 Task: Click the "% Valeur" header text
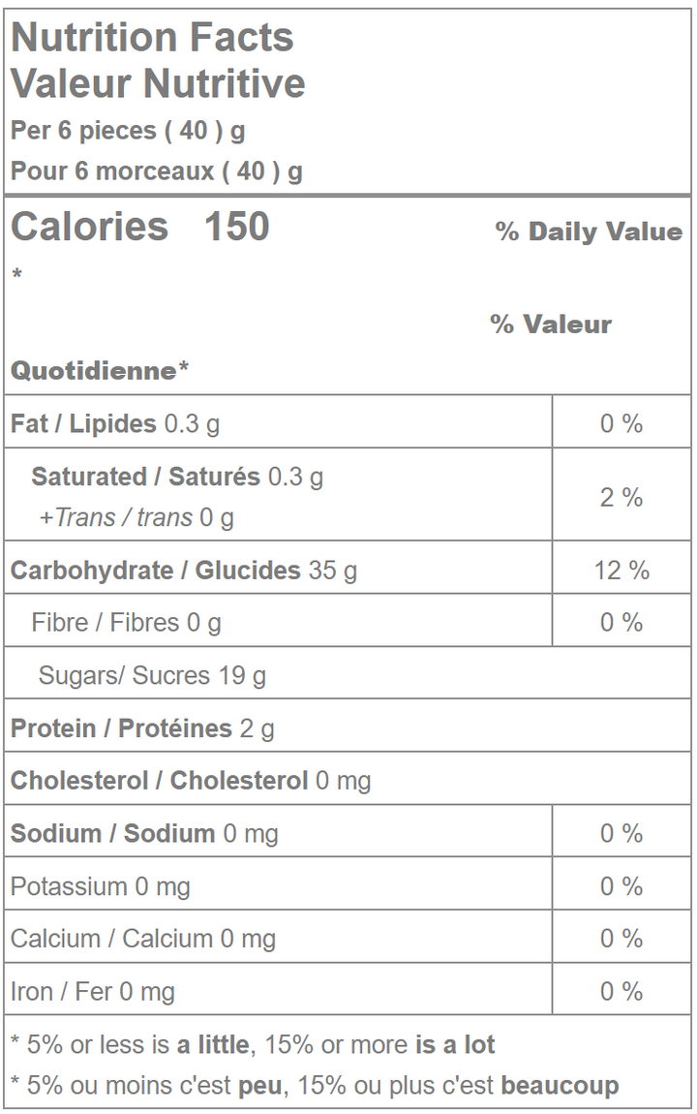click(x=551, y=325)
